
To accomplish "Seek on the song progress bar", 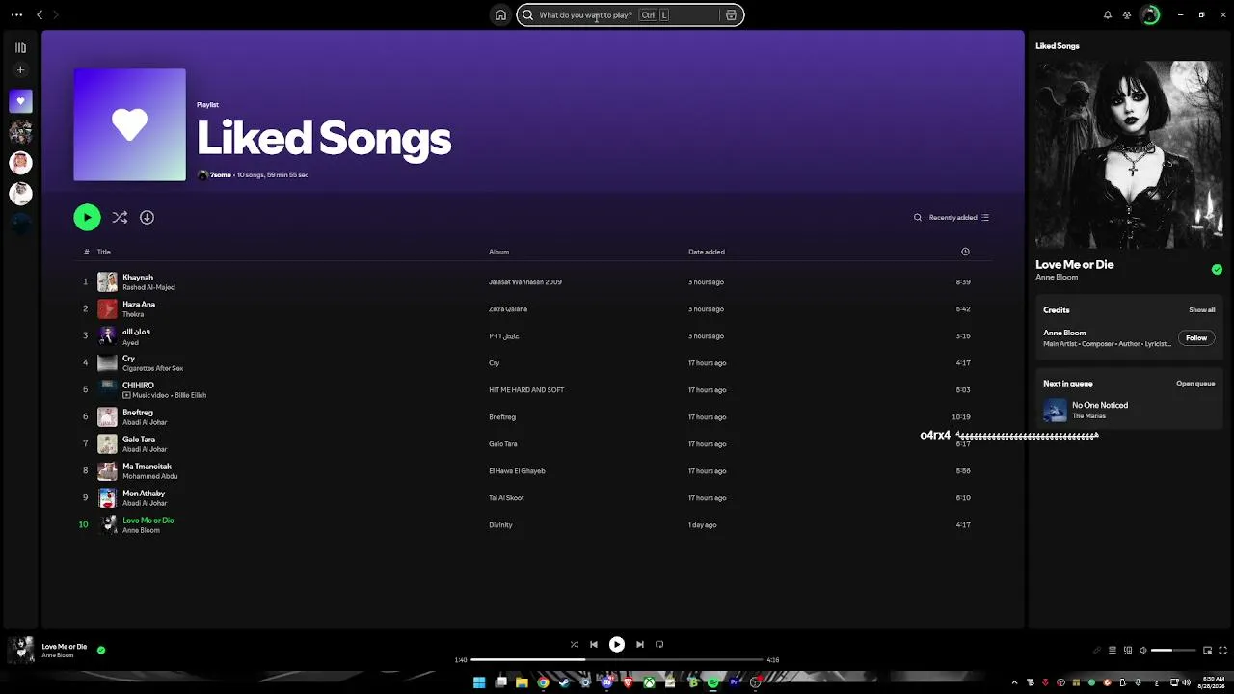I will (617, 660).
